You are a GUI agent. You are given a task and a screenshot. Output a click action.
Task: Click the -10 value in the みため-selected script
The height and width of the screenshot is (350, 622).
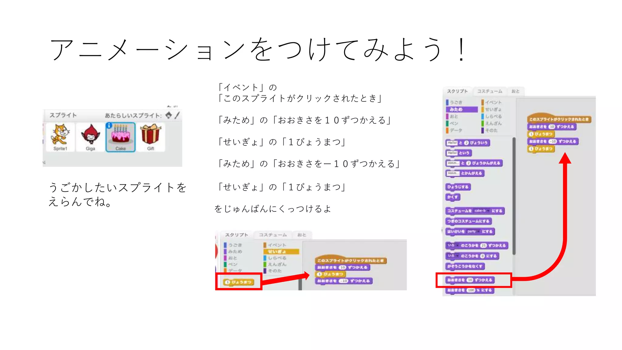[553, 142]
